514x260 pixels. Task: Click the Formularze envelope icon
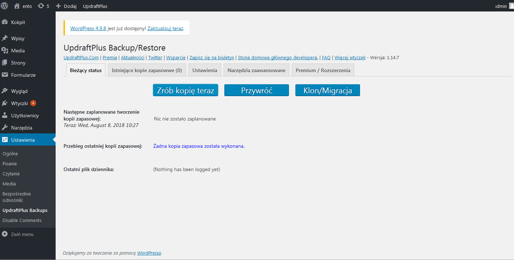[x=5, y=75]
